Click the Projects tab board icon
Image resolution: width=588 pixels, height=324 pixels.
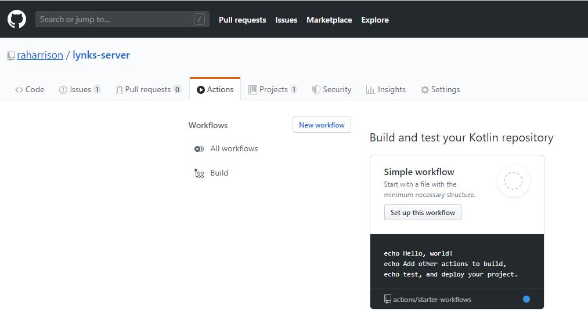click(252, 90)
